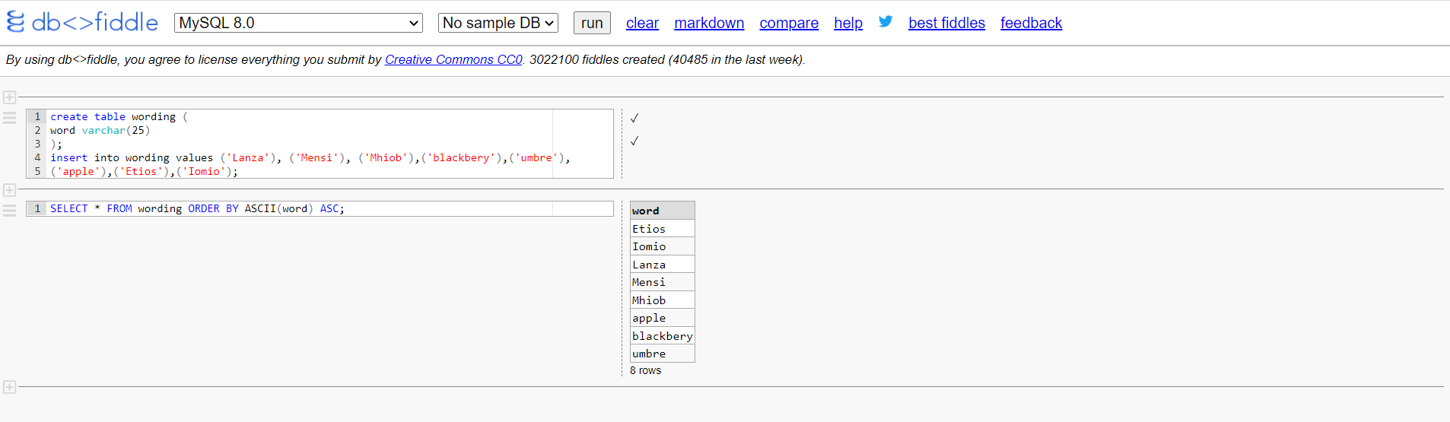This screenshot has height=422, width=1450.
Task: Select the blackbery result row
Action: (x=662, y=336)
